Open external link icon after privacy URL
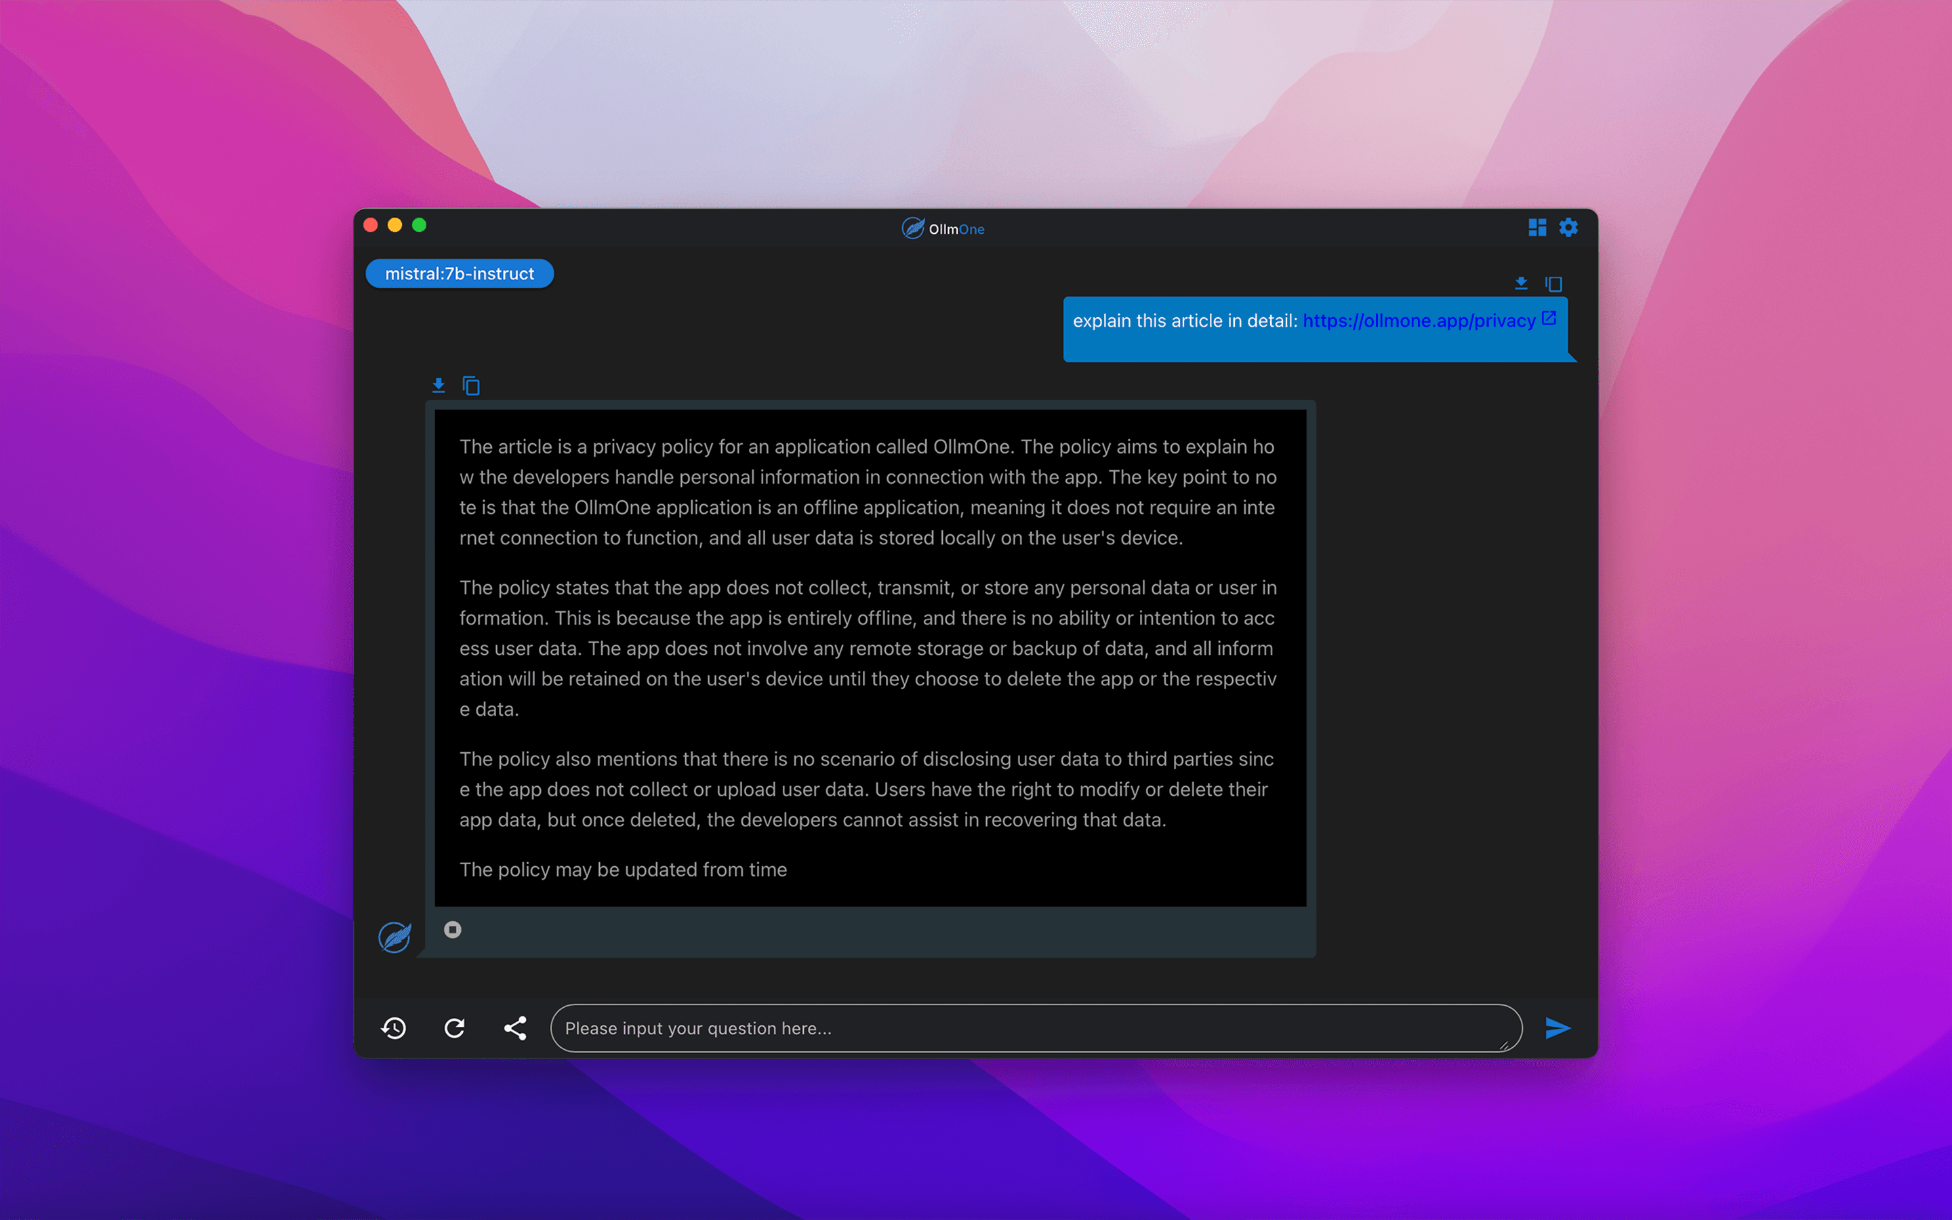 coord(1549,318)
